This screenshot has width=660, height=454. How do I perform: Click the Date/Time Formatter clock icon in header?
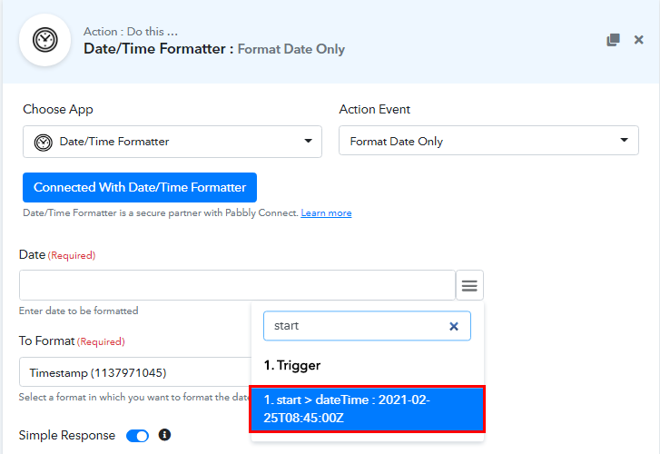[45, 40]
